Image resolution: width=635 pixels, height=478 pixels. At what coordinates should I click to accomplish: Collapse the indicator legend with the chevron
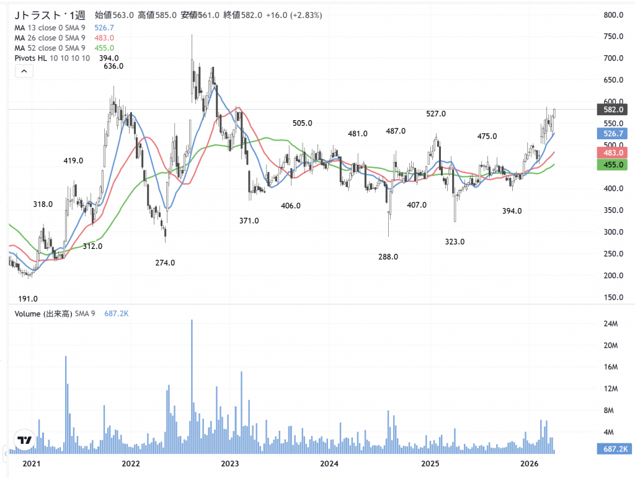pyautogui.click(x=24, y=71)
